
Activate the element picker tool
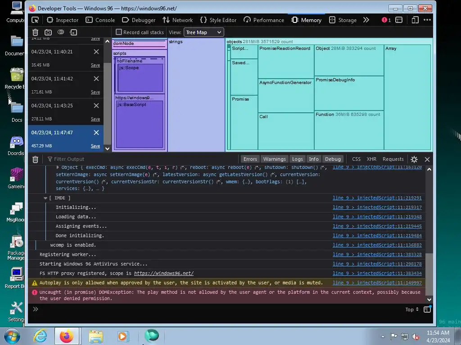coord(35,20)
